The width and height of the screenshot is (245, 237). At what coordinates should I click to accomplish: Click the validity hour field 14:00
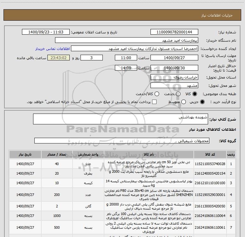tap(126, 68)
